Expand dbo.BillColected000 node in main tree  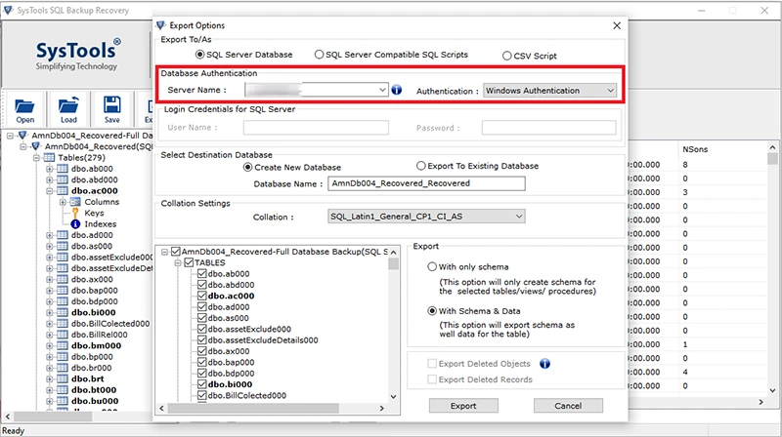[x=50, y=324]
